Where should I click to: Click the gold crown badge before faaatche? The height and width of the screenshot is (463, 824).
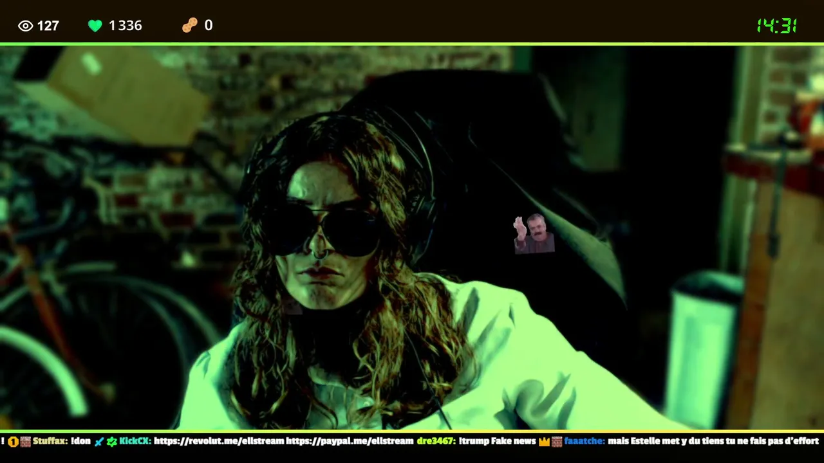point(544,442)
